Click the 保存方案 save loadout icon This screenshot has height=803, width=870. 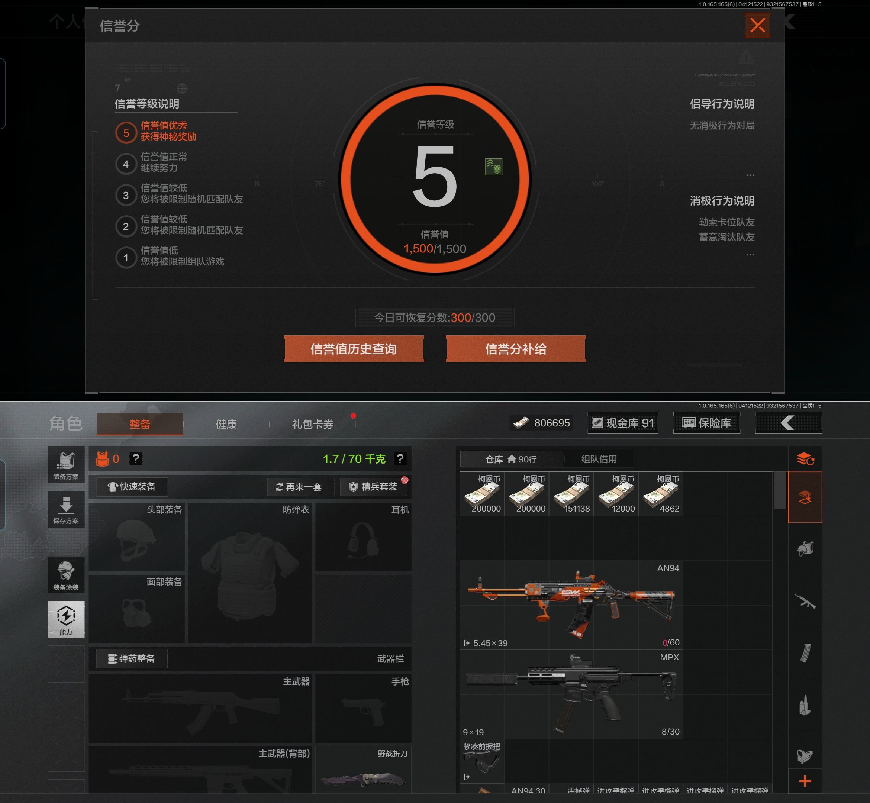(x=66, y=509)
